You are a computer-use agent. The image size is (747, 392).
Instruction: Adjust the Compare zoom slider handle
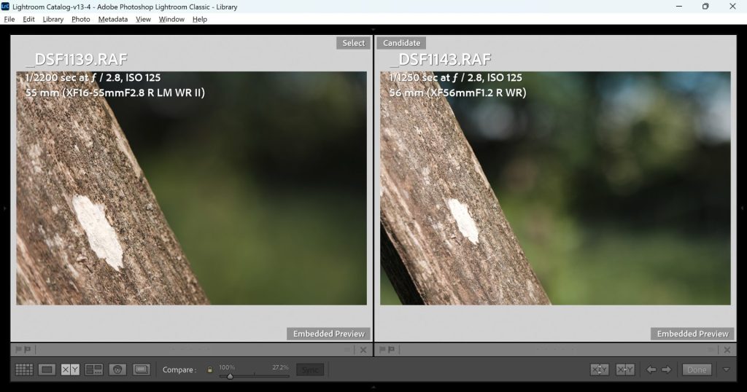coord(230,376)
